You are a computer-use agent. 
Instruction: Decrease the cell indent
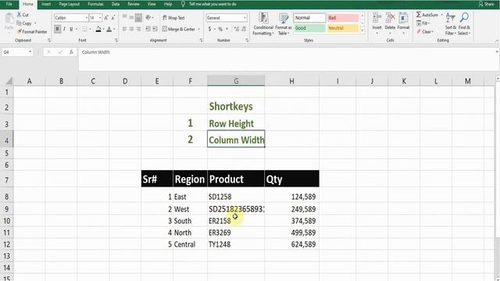pos(148,29)
